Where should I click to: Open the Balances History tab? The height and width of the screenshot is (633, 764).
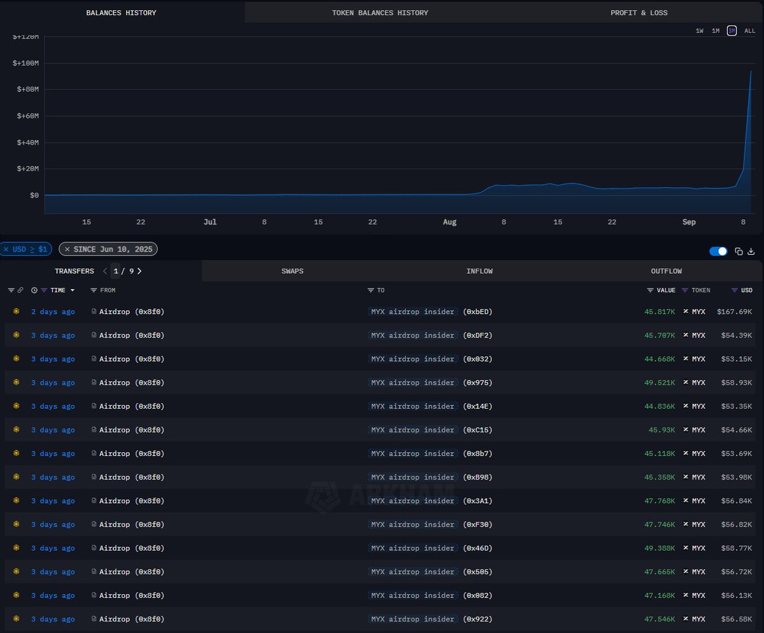tap(121, 13)
